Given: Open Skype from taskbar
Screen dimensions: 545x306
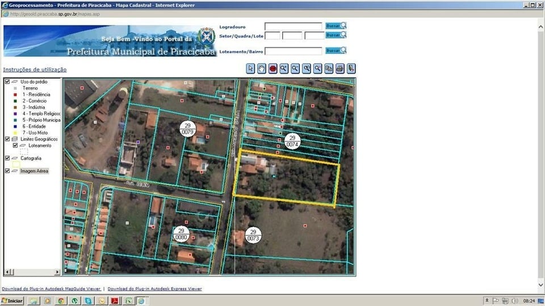Looking at the screenshot, I should [88, 301].
